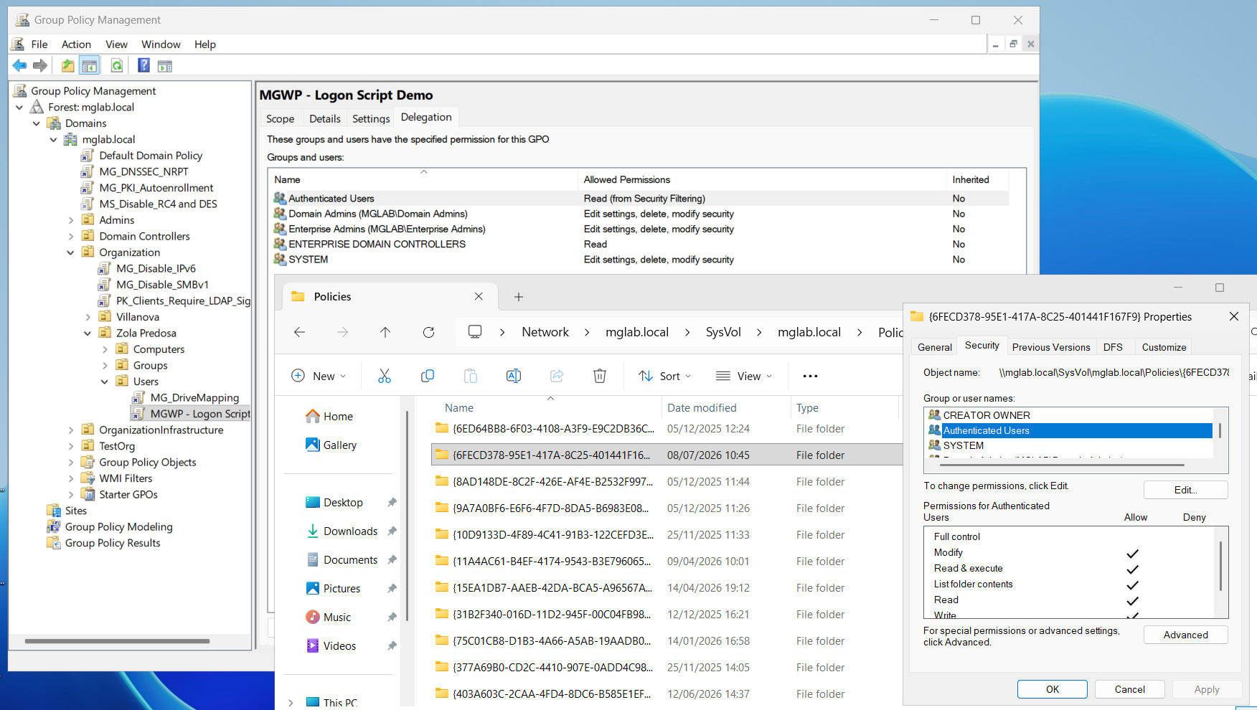
Task: Select MG_DriveMapping GPO in the tree
Action: pyautogui.click(x=194, y=398)
